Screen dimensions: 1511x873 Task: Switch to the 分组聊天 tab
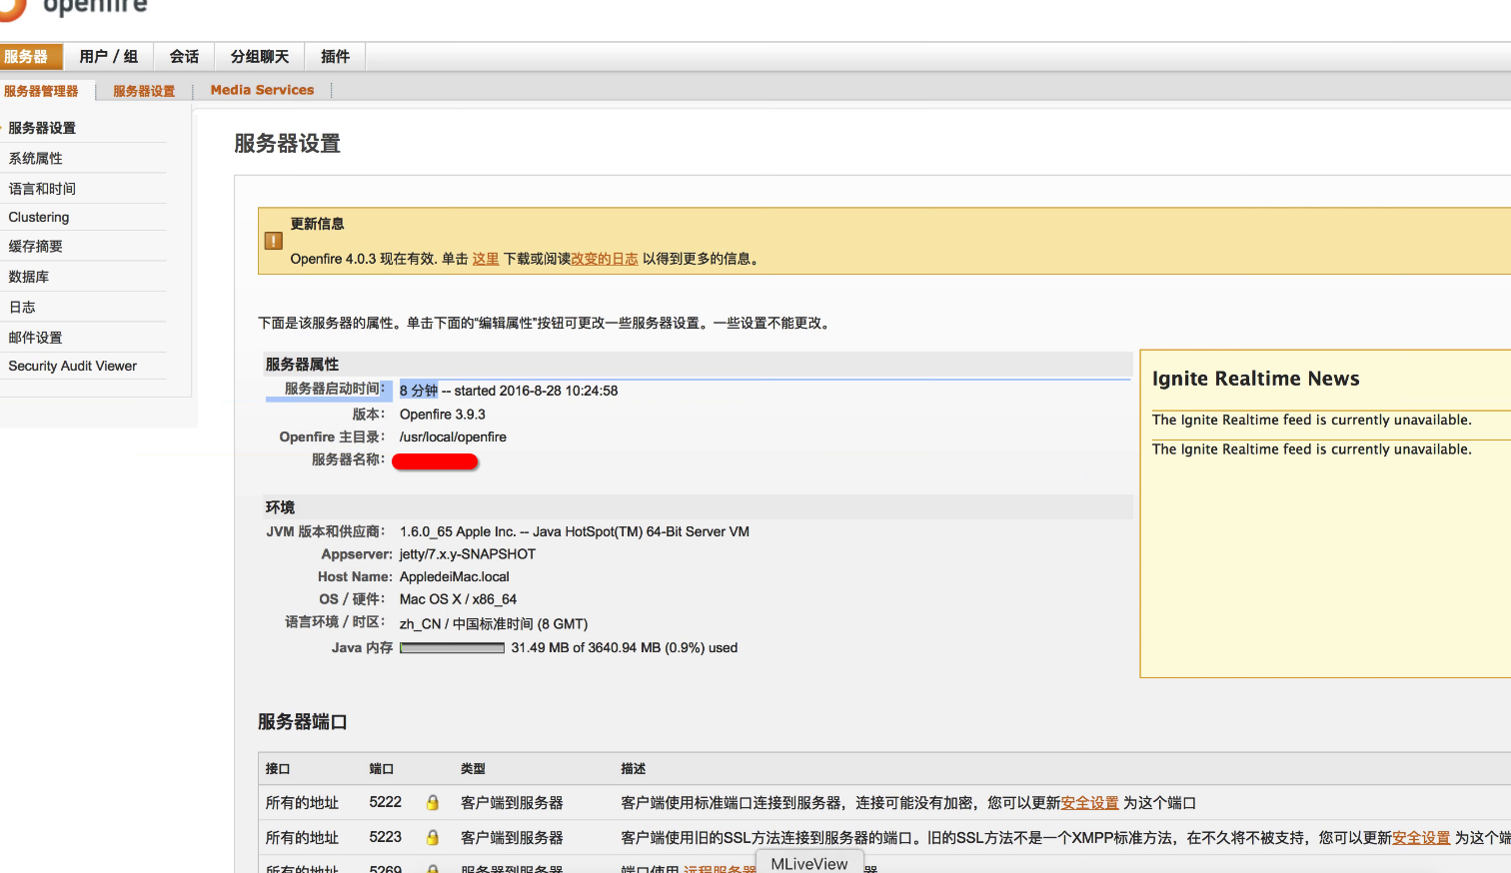(260, 57)
